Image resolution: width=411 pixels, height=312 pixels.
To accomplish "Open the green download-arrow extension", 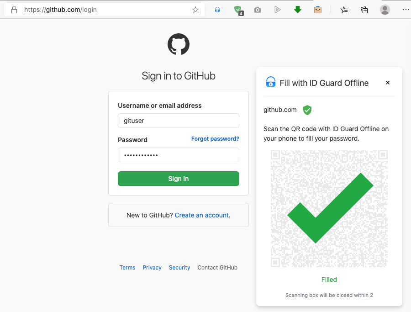I will point(297,10).
